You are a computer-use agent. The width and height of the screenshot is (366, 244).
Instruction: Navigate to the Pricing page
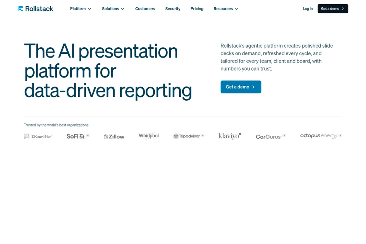click(x=197, y=9)
